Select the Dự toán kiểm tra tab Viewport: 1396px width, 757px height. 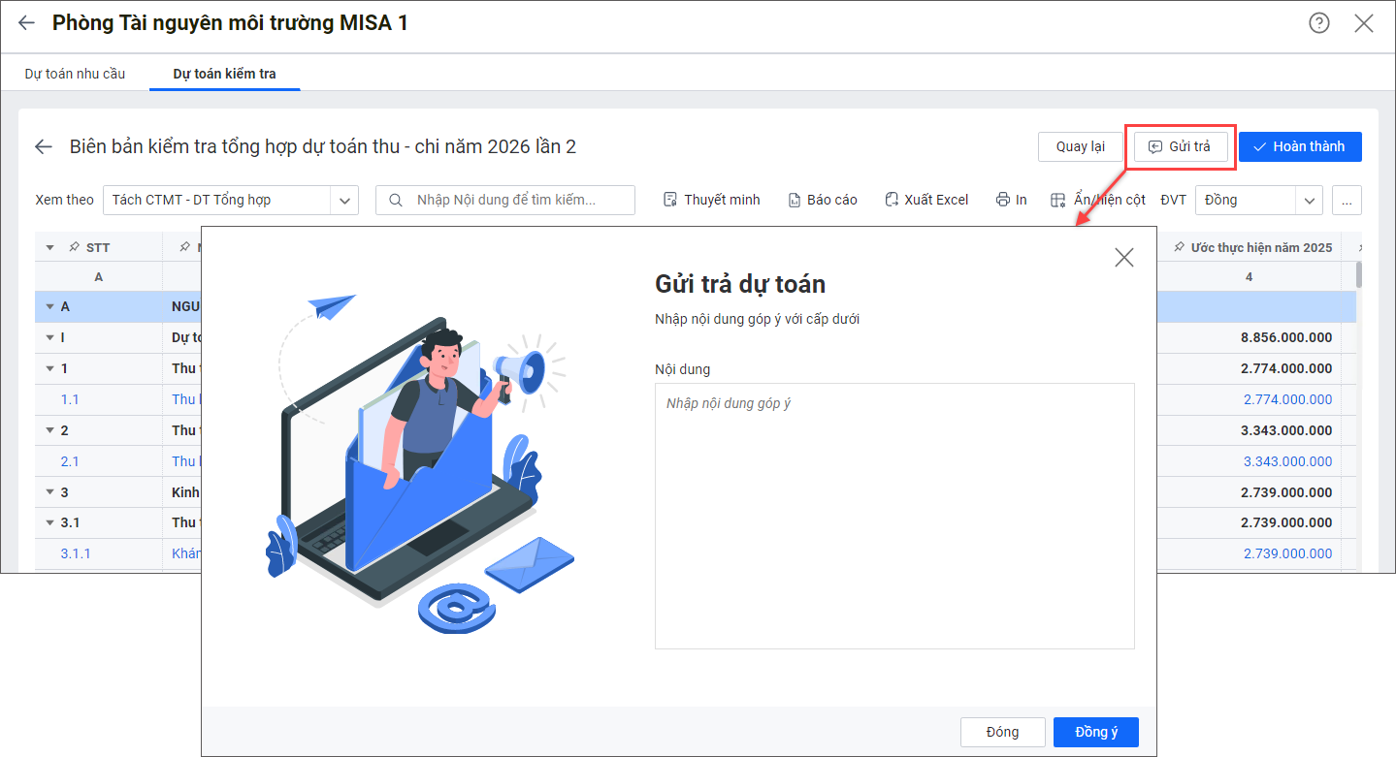tap(224, 74)
